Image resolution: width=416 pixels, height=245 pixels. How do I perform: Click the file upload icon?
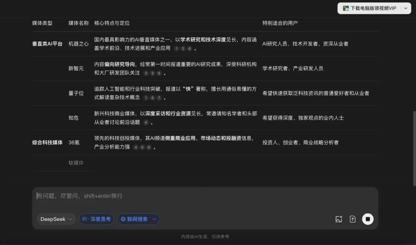click(352, 219)
